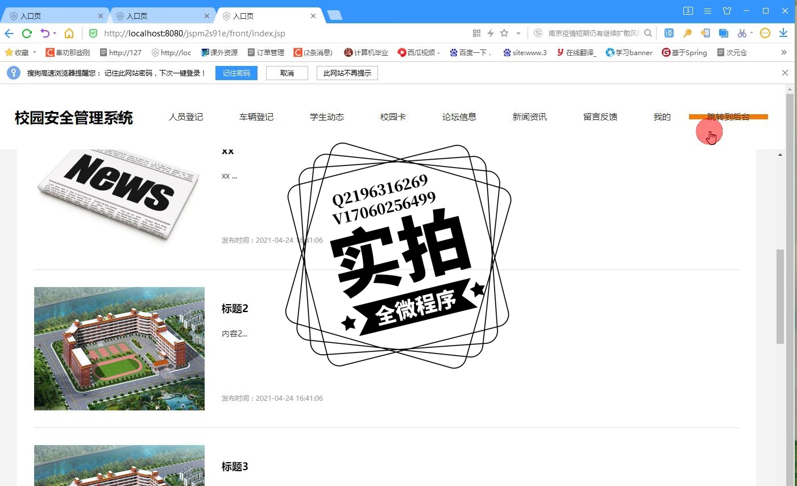Open the 计算机毕业 bookmark
The image size is (797, 486).
366,52
